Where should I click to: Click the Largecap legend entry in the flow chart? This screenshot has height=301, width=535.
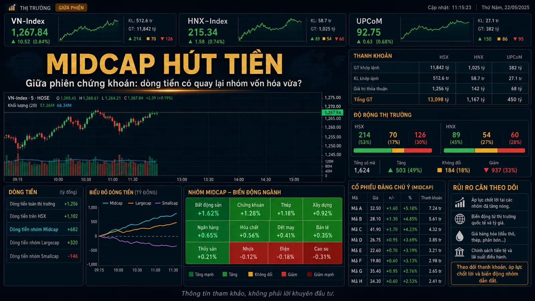pyautogui.click(x=139, y=203)
